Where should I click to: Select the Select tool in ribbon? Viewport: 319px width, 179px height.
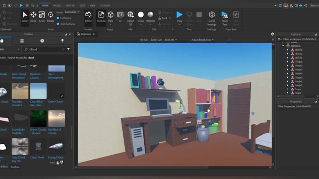pyautogui.click(x=25, y=17)
